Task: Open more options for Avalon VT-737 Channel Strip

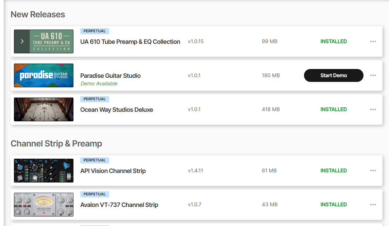Action: point(373,205)
